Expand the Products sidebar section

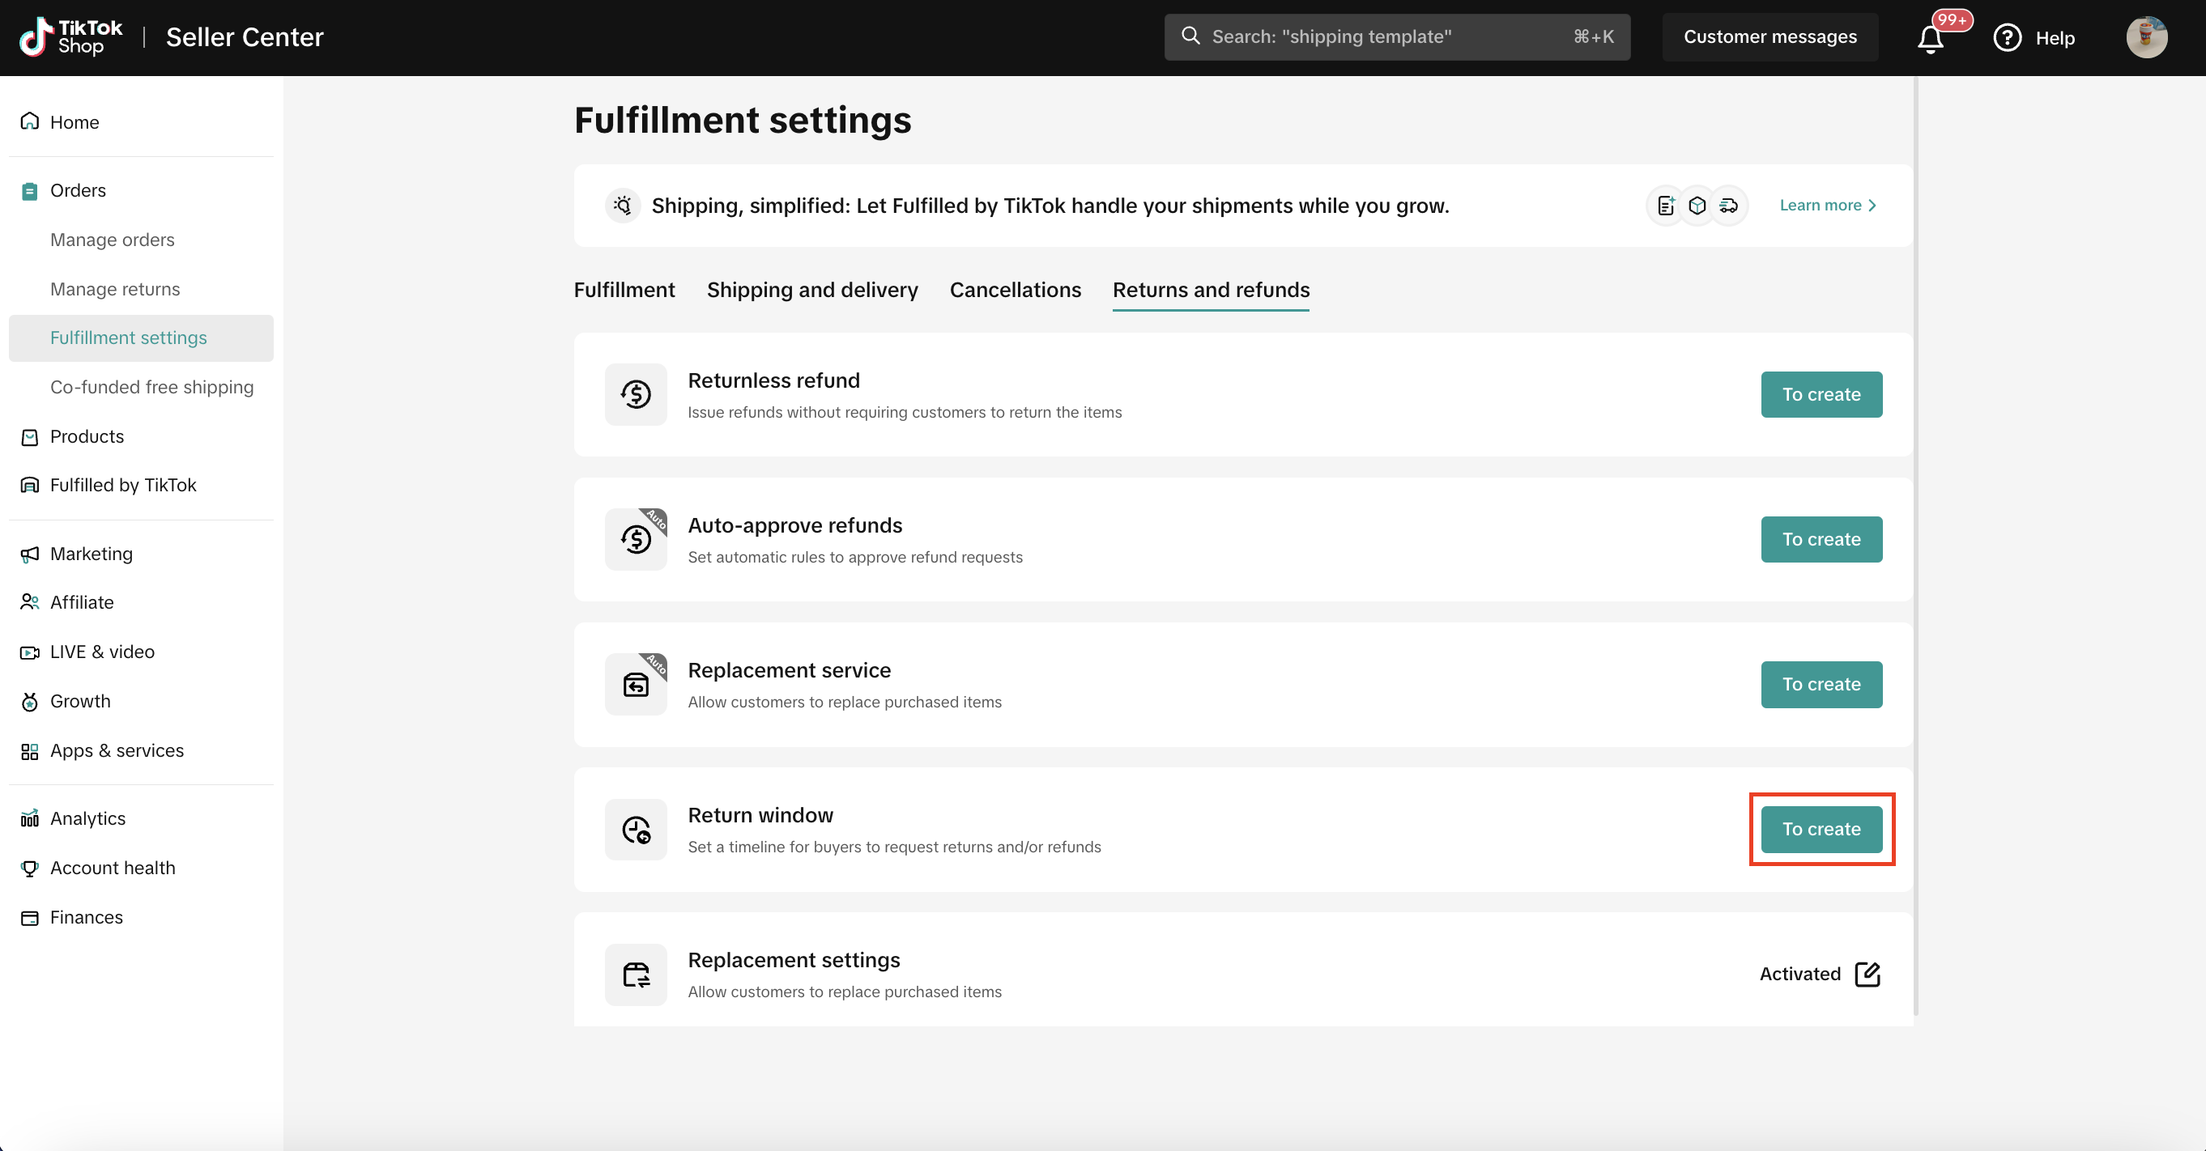(87, 436)
